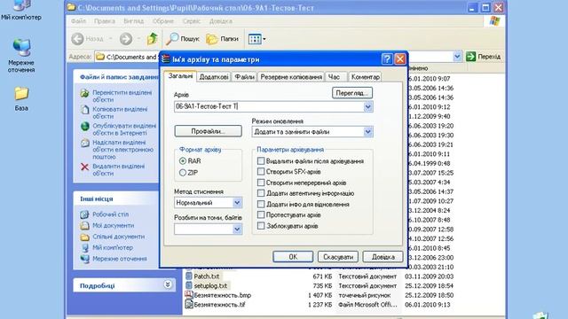Open the Сервіс menu in Explorer
The height and width of the screenshot is (319, 568).
[192, 21]
